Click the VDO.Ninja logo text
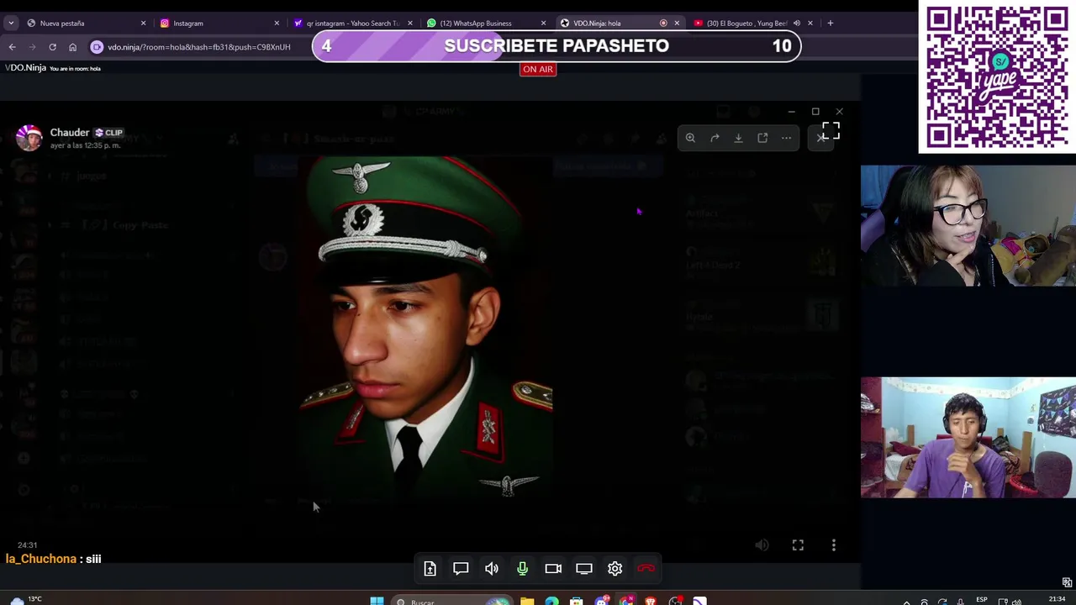This screenshot has width=1076, height=605. pyautogui.click(x=25, y=68)
